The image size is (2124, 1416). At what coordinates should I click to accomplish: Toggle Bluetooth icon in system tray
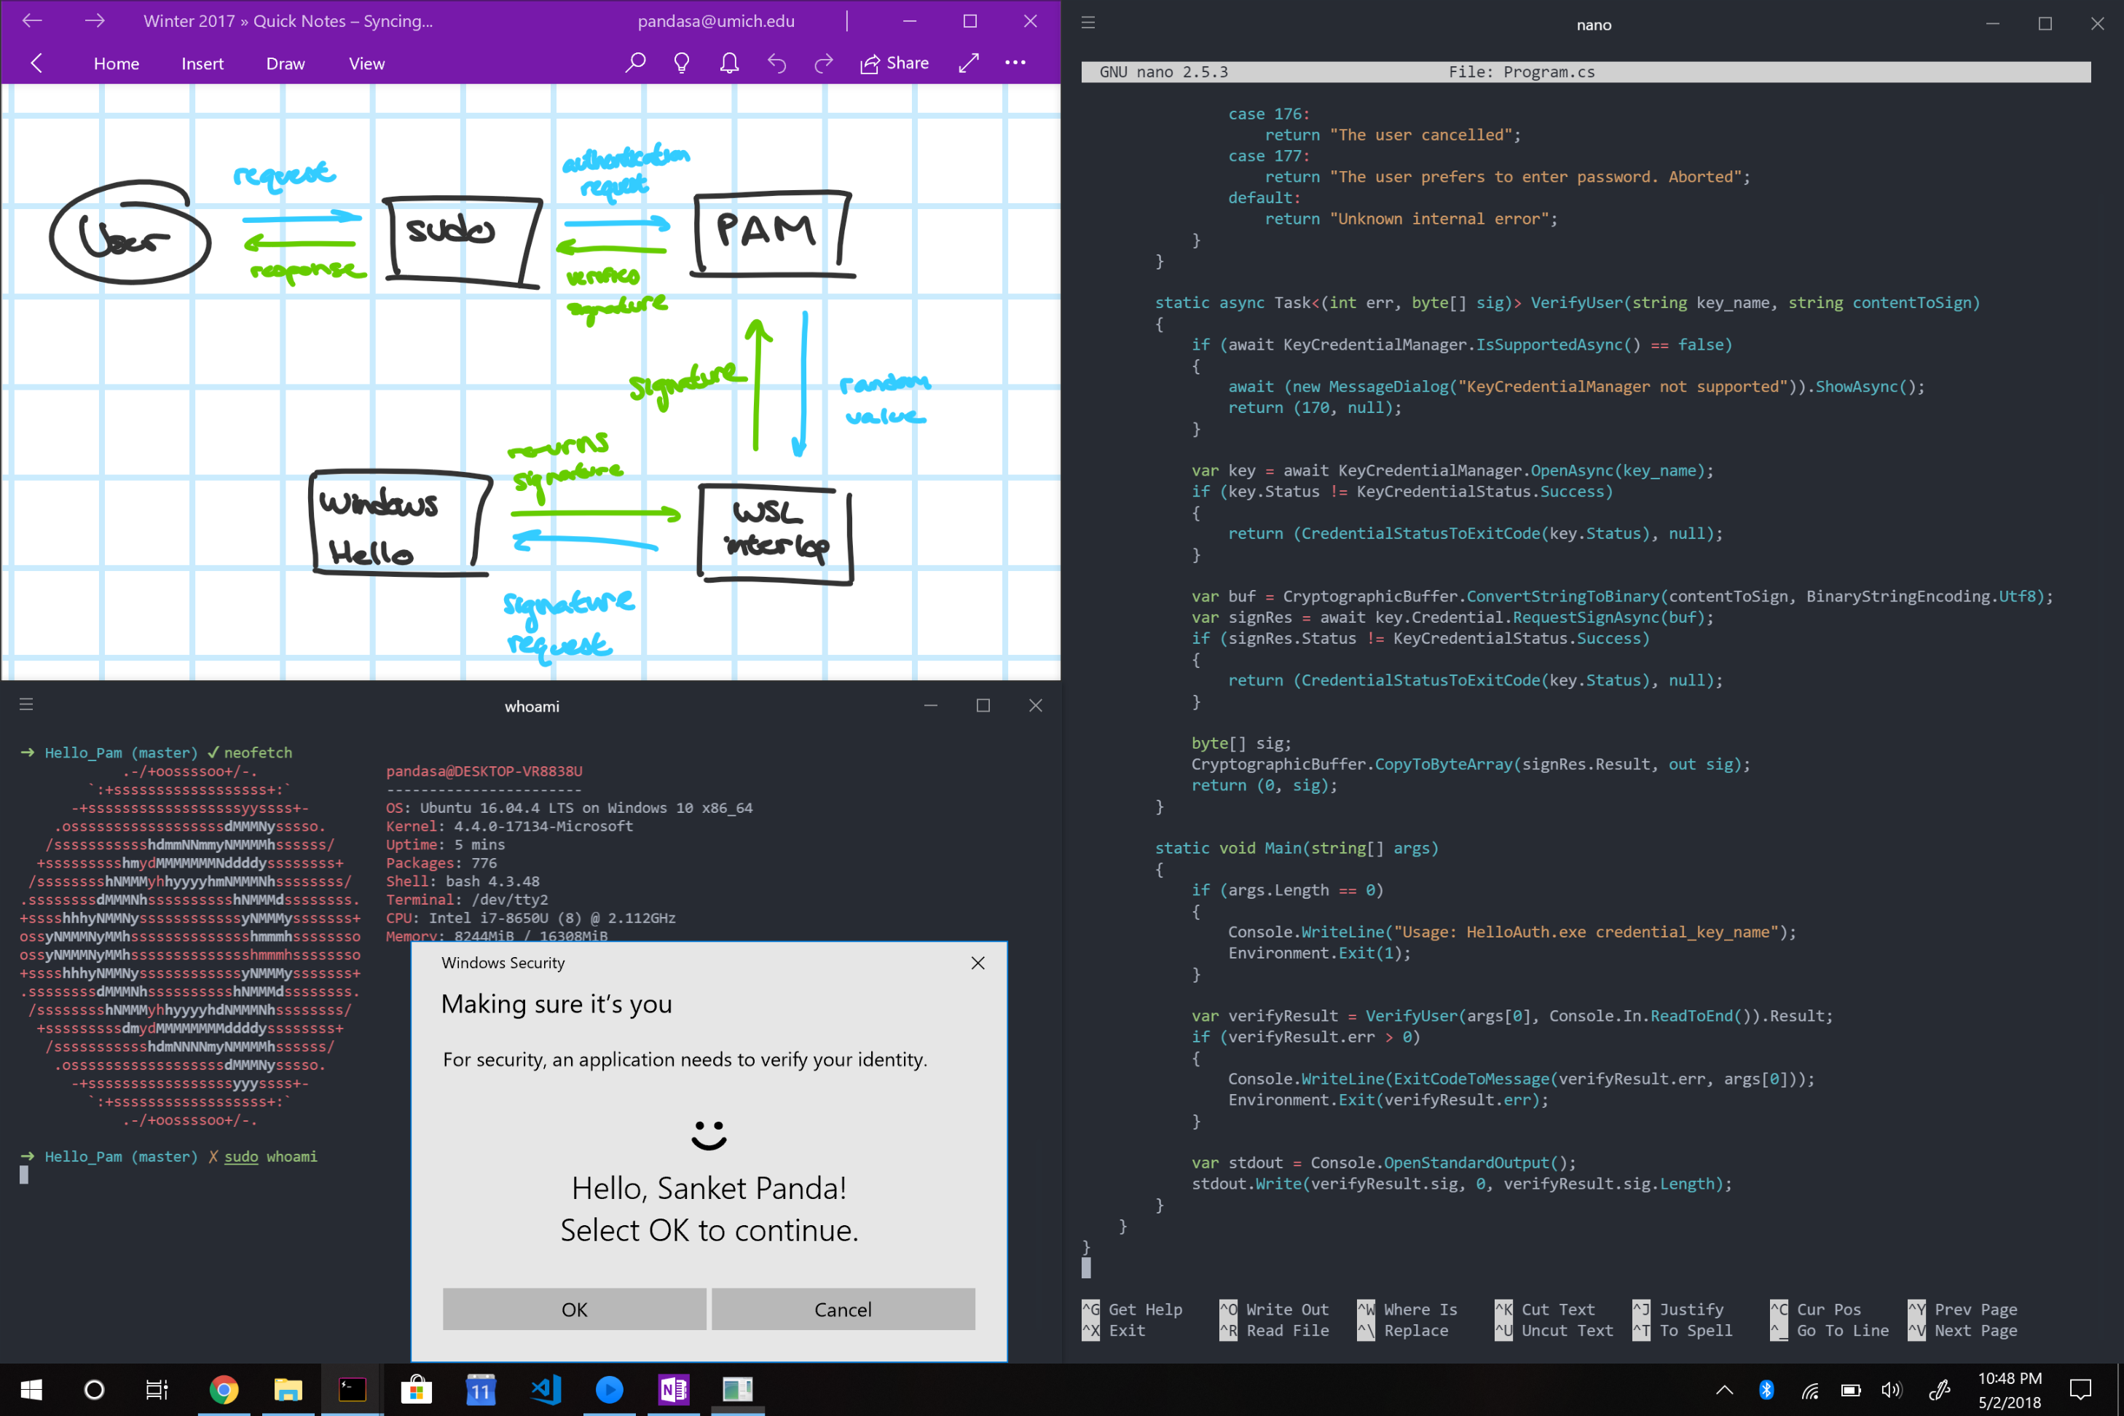coord(1766,1389)
